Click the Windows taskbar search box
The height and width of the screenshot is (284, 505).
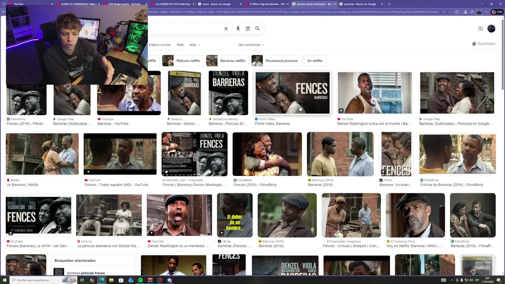(x=43, y=280)
